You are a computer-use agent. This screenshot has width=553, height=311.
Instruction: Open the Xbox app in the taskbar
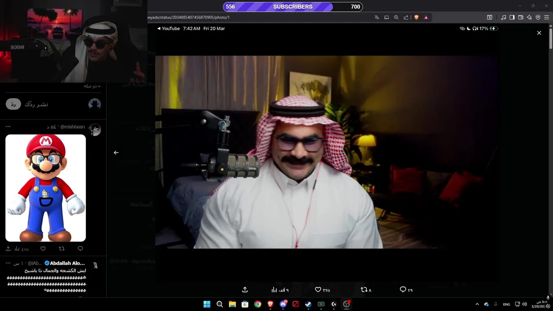tap(321, 304)
